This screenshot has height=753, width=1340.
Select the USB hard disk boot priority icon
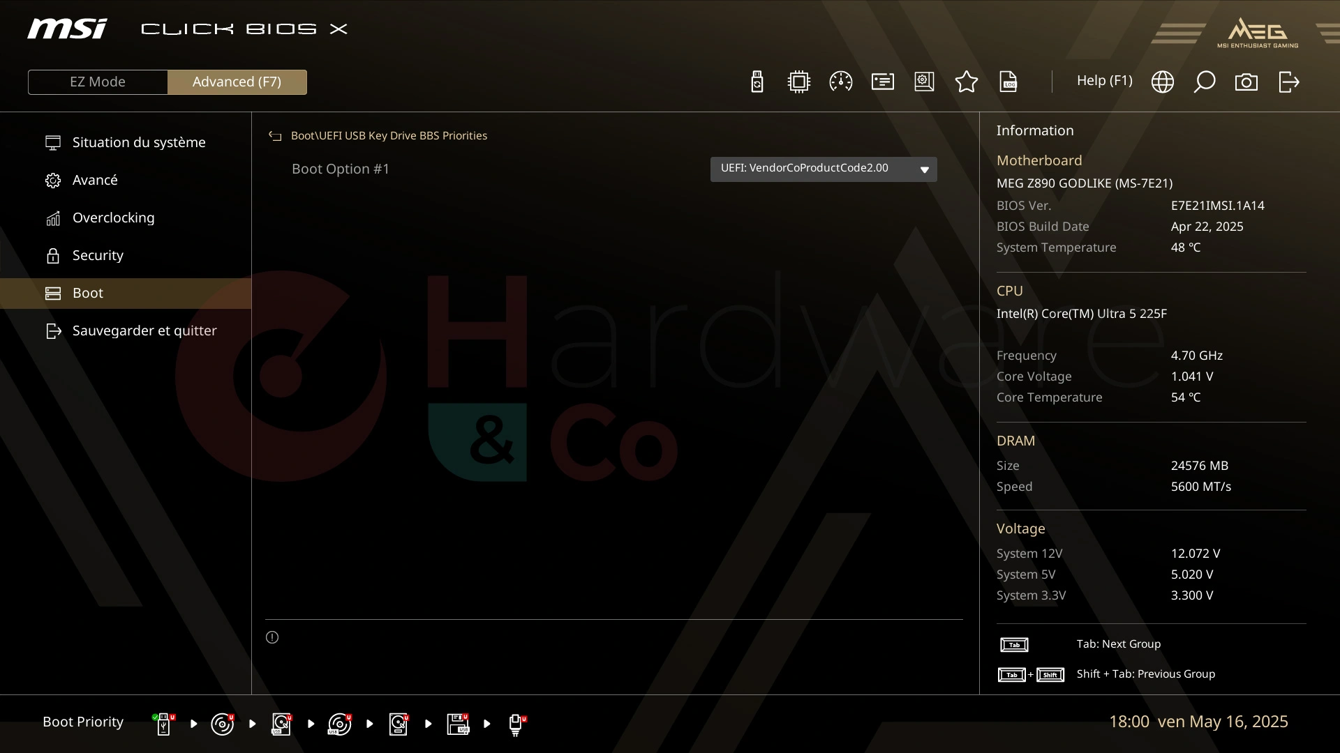282,724
